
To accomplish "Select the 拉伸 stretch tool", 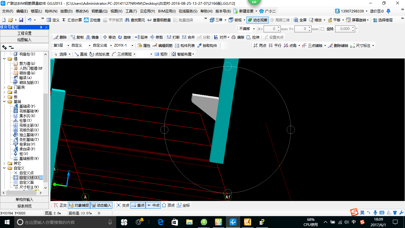I will tap(253, 37).
